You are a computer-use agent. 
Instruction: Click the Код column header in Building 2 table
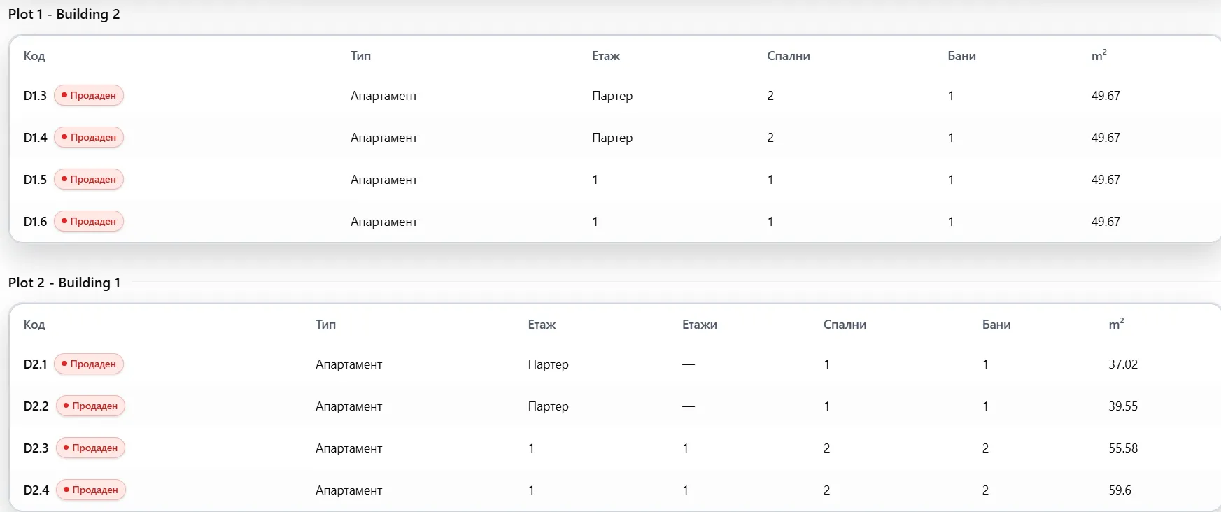(34, 56)
